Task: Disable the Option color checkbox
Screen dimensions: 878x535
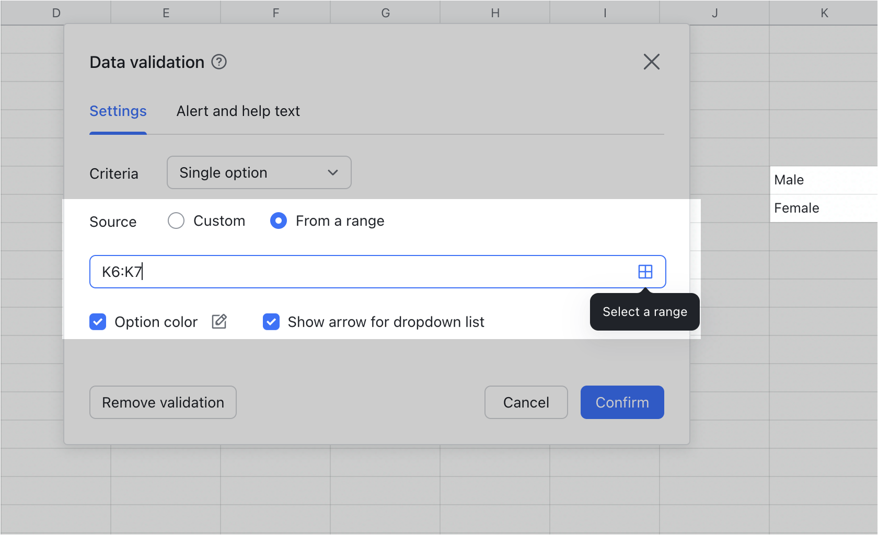Action: coord(98,322)
